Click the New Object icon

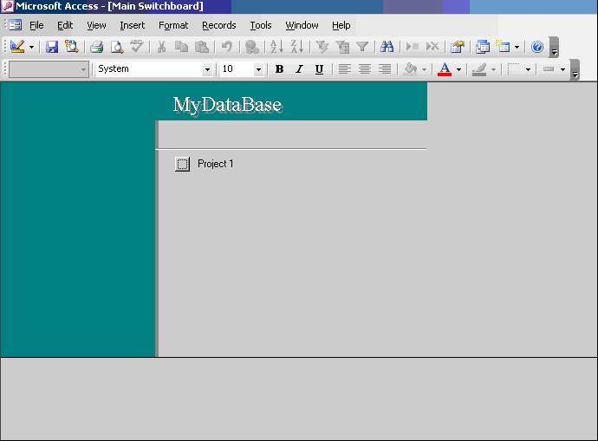tap(503, 47)
